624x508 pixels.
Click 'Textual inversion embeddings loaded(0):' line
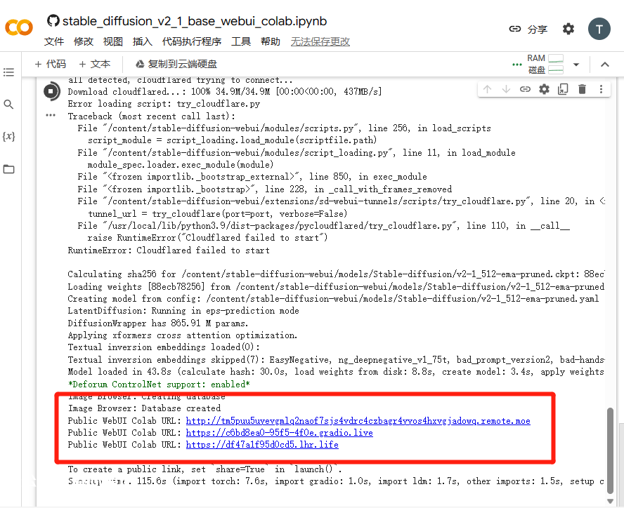(164, 347)
